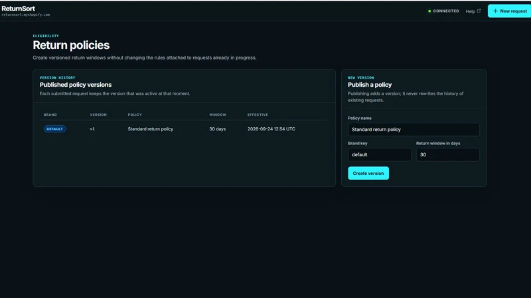Click the external-link icon beside Help
Screen dimensions: 531x298
pyautogui.click(x=479, y=11)
